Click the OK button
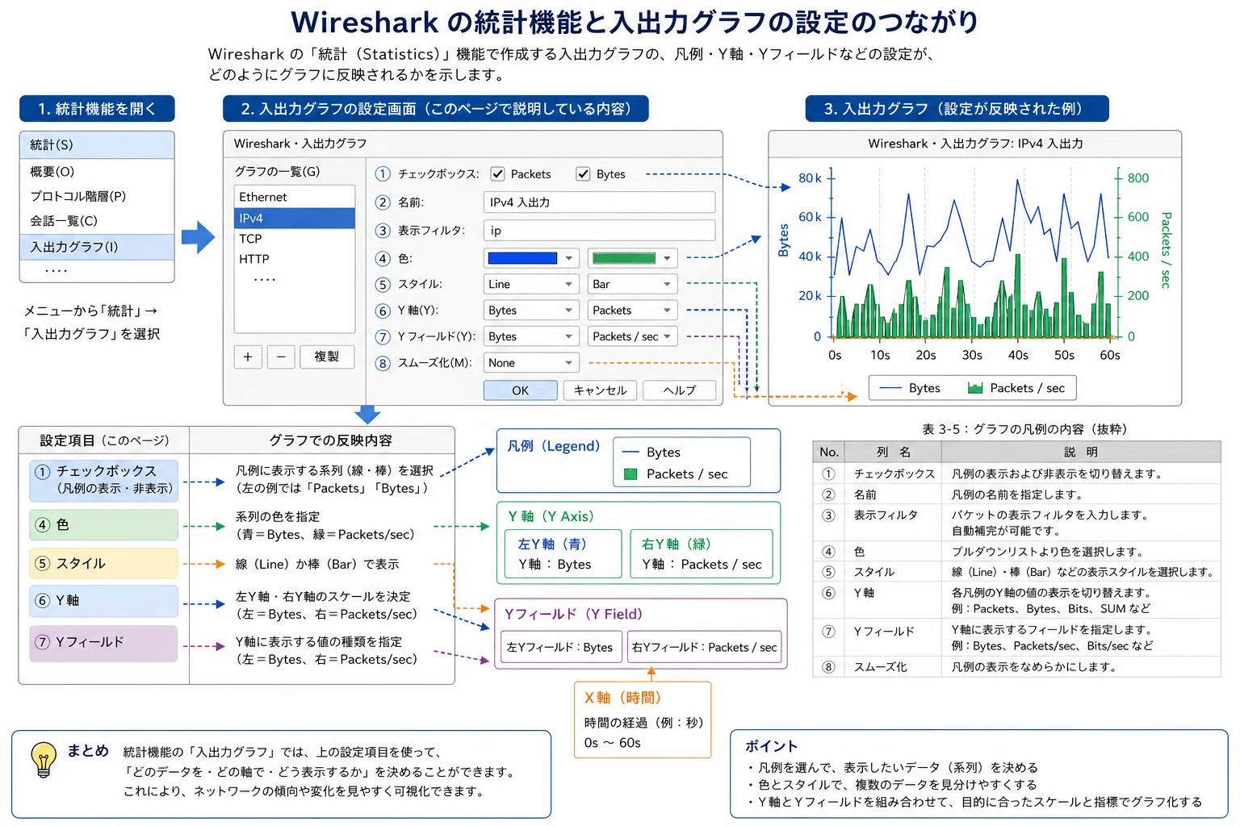Screen dimensions: 1240x826 pos(520,390)
